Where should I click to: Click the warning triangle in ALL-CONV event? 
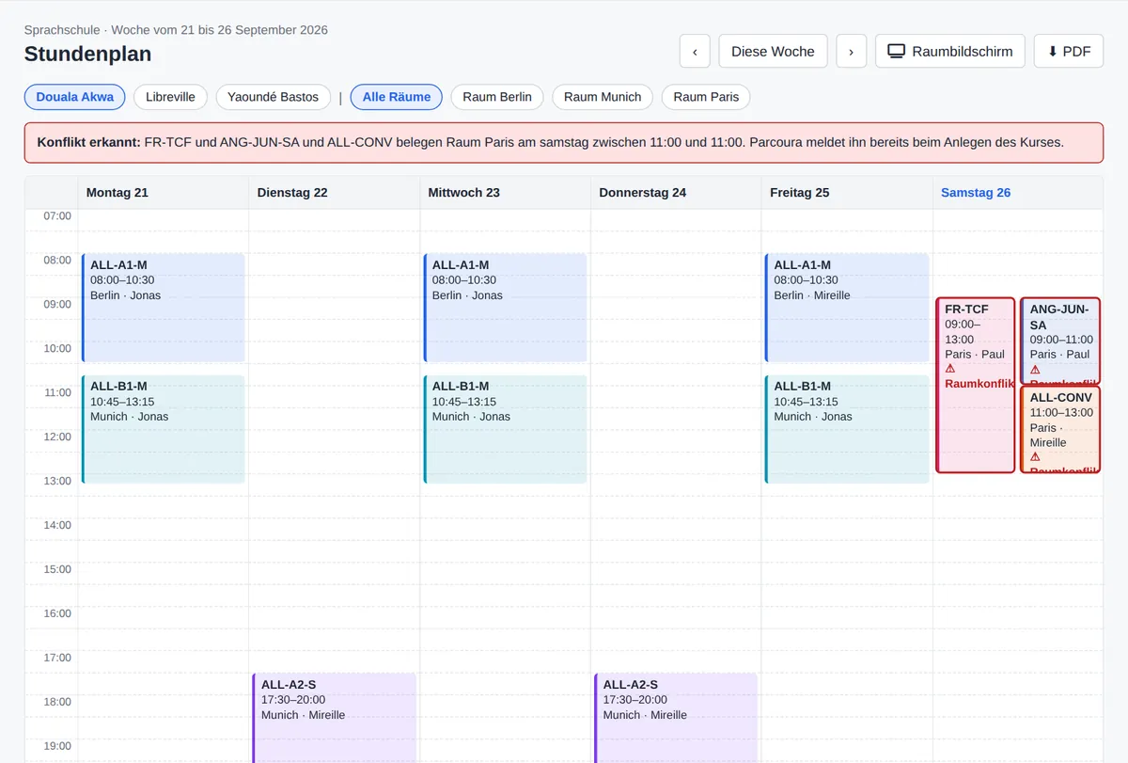click(x=1035, y=457)
